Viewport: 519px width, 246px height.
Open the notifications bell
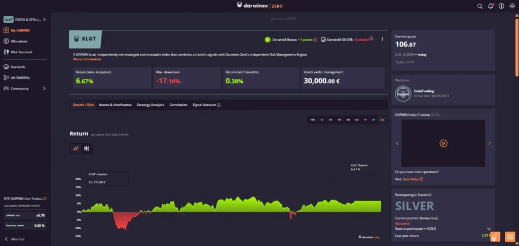pos(491,6)
